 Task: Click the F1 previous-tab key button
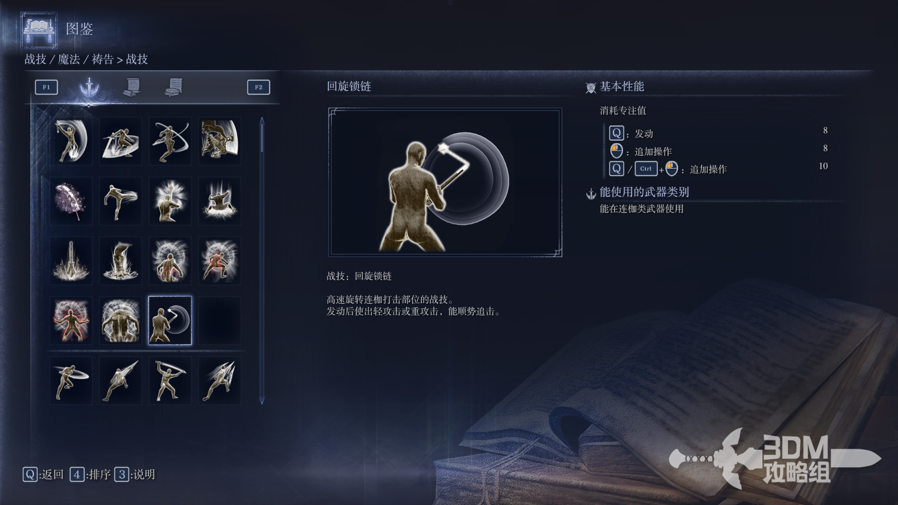(x=46, y=87)
